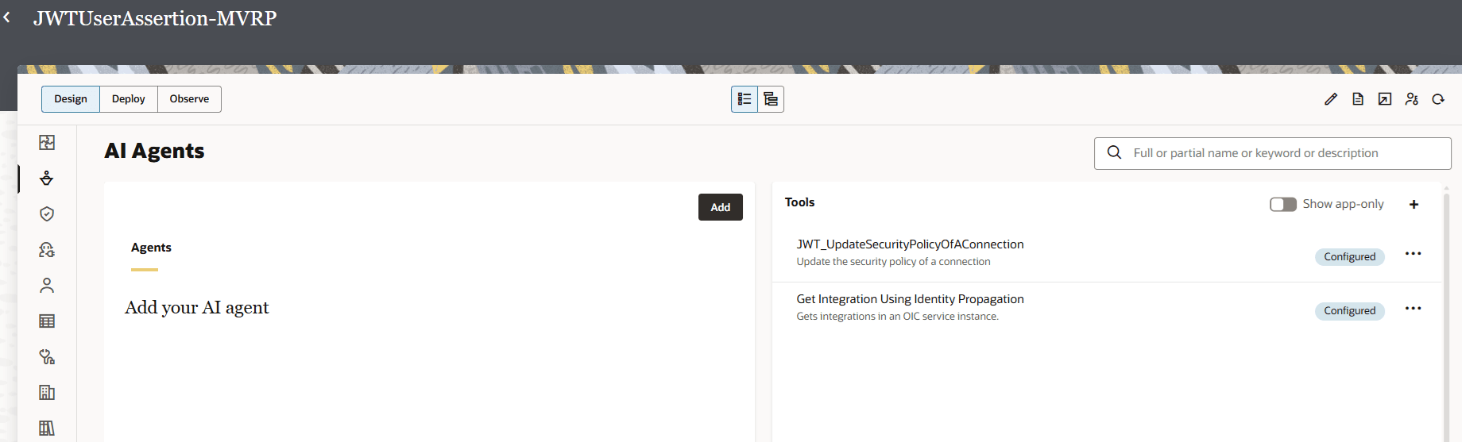Open actions menu for Get Integration Using Identity Propagation
Image resolution: width=1462 pixels, height=442 pixels.
click(1413, 308)
